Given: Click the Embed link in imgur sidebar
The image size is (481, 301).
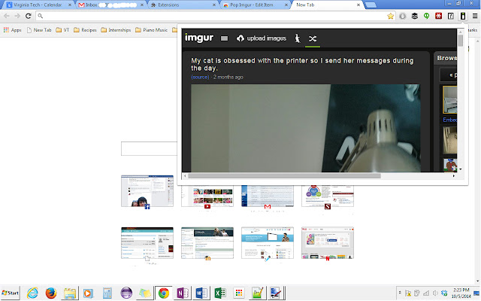Looking at the screenshot, I should click(x=449, y=120).
